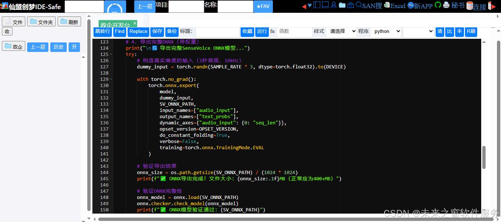Viewport: 501px width, 222px height.
Task: Launch 新APP from the top bar
Action: pos(420,5)
